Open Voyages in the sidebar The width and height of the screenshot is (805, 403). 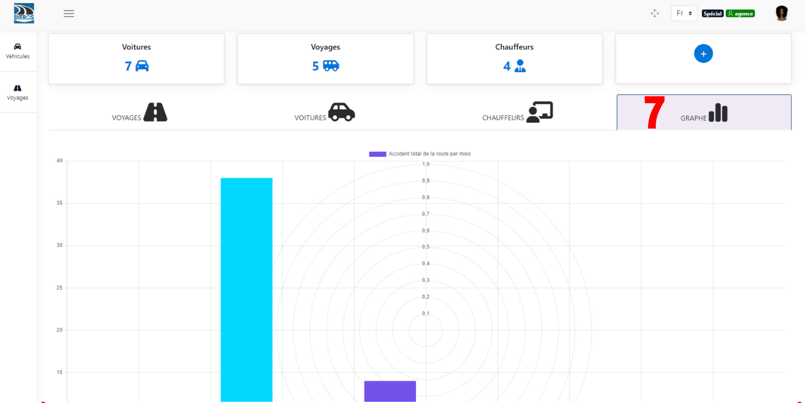point(17,92)
